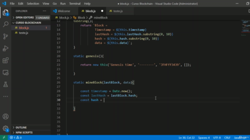Click line number 26 in the gutter
Screen dimensions: 250x140
tap(59, 82)
